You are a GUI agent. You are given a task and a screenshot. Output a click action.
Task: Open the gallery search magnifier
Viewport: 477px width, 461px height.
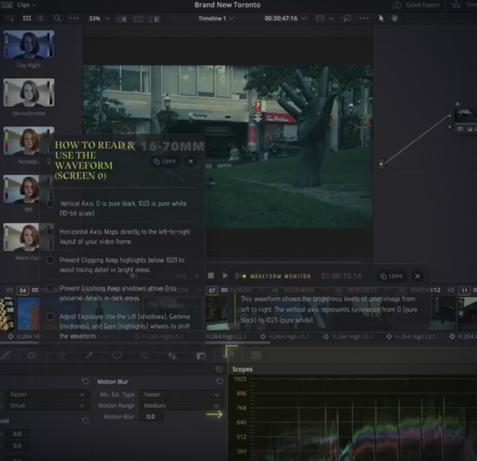pos(57,19)
